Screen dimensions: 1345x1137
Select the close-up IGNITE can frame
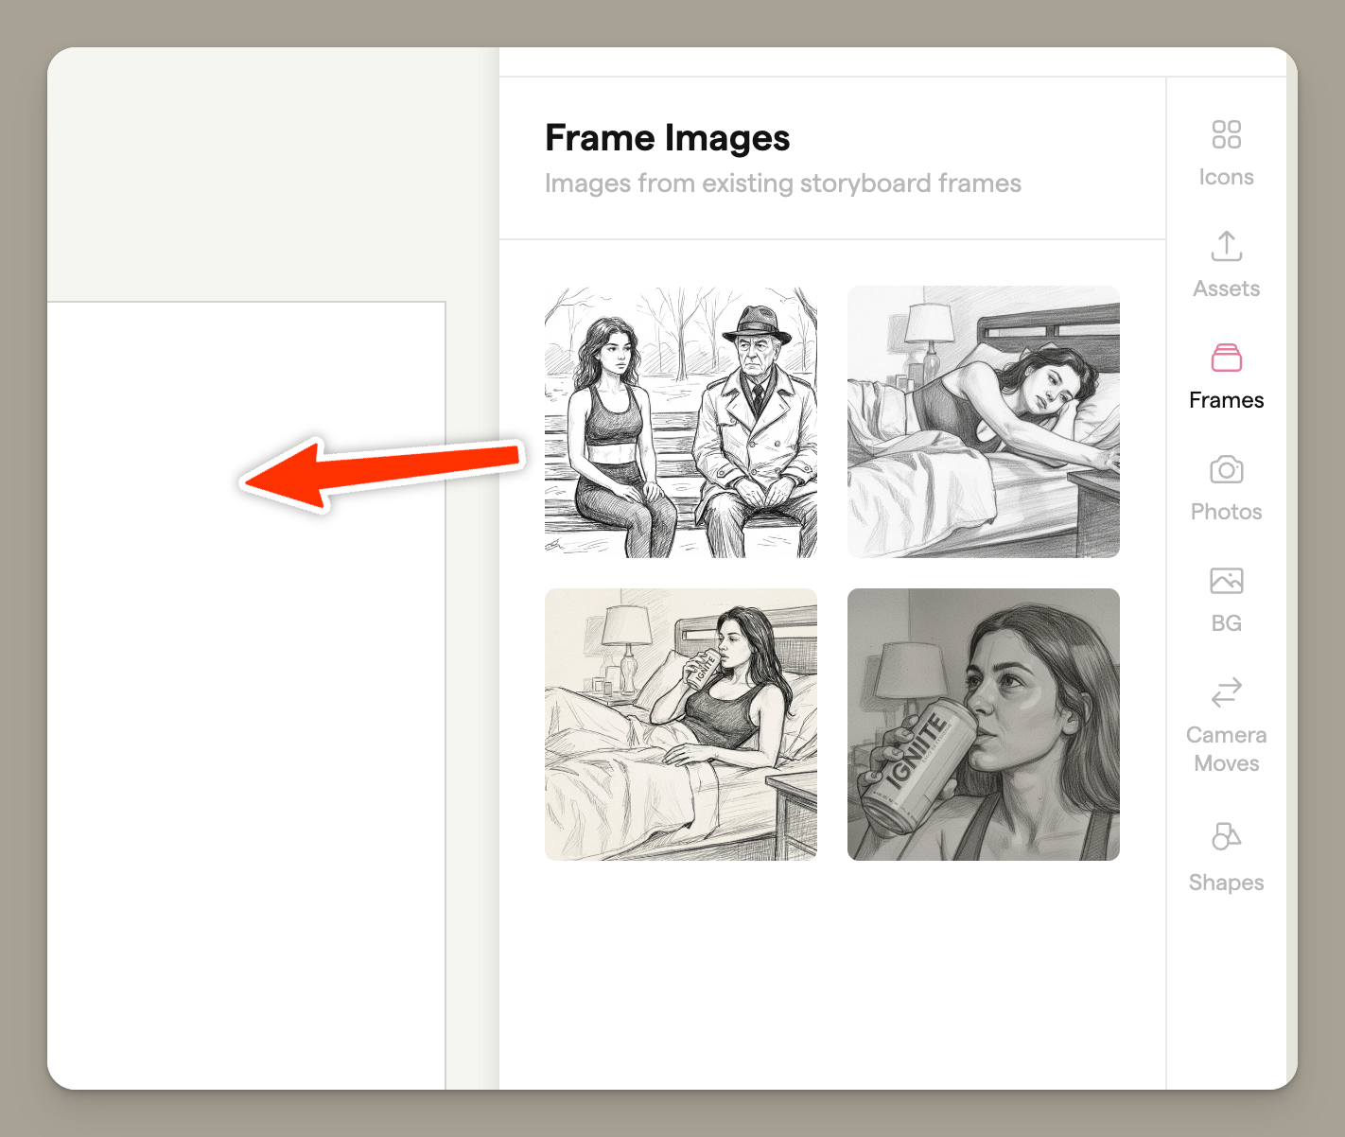click(983, 725)
